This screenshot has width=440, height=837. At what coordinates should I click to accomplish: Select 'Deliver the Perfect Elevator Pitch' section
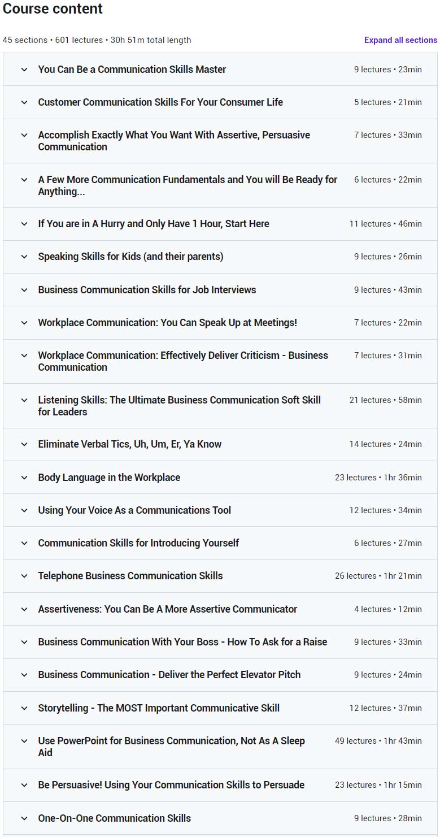point(169,675)
